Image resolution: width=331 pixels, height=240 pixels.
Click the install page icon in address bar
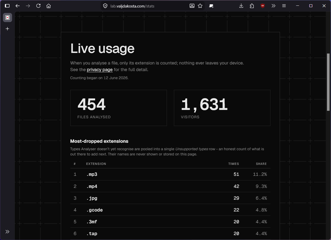click(x=192, y=6)
